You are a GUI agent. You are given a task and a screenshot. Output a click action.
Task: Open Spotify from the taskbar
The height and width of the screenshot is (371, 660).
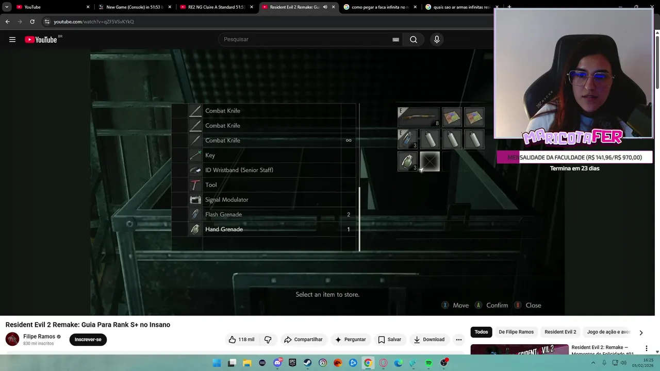tap(428, 363)
